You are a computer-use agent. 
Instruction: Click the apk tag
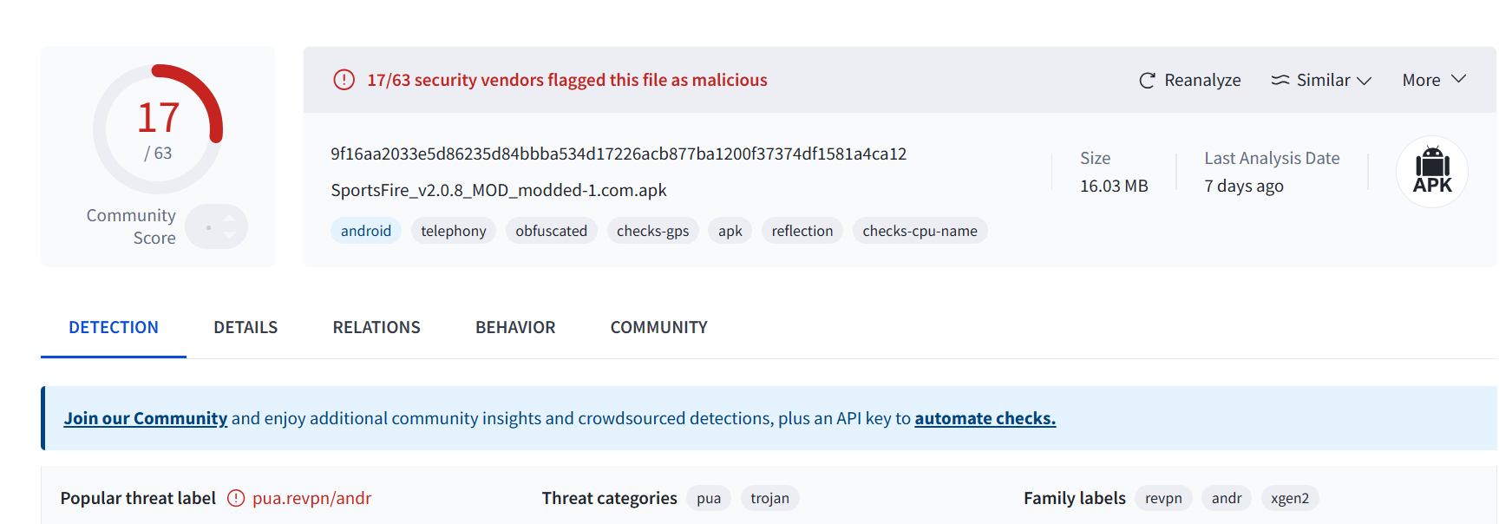[x=730, y=231]
